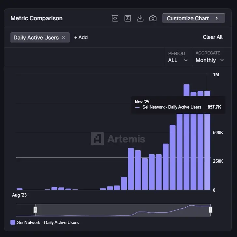Viewport: 237px width, 237px height.
Task: Clear All selected metrics
Action: pyautogui.click(x=213, y=37)
